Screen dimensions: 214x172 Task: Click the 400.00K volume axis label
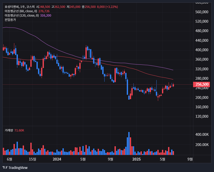[x=202, y=135]
